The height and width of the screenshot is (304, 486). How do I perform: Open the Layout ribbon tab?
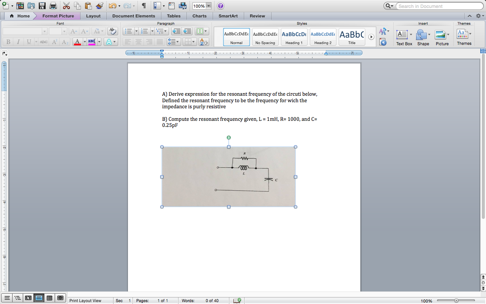93,16
